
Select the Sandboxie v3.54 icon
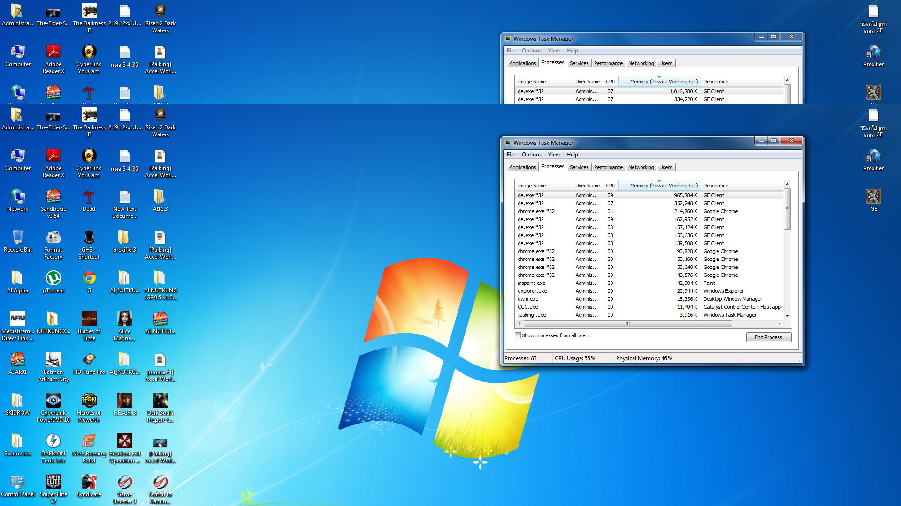(53, 197)
